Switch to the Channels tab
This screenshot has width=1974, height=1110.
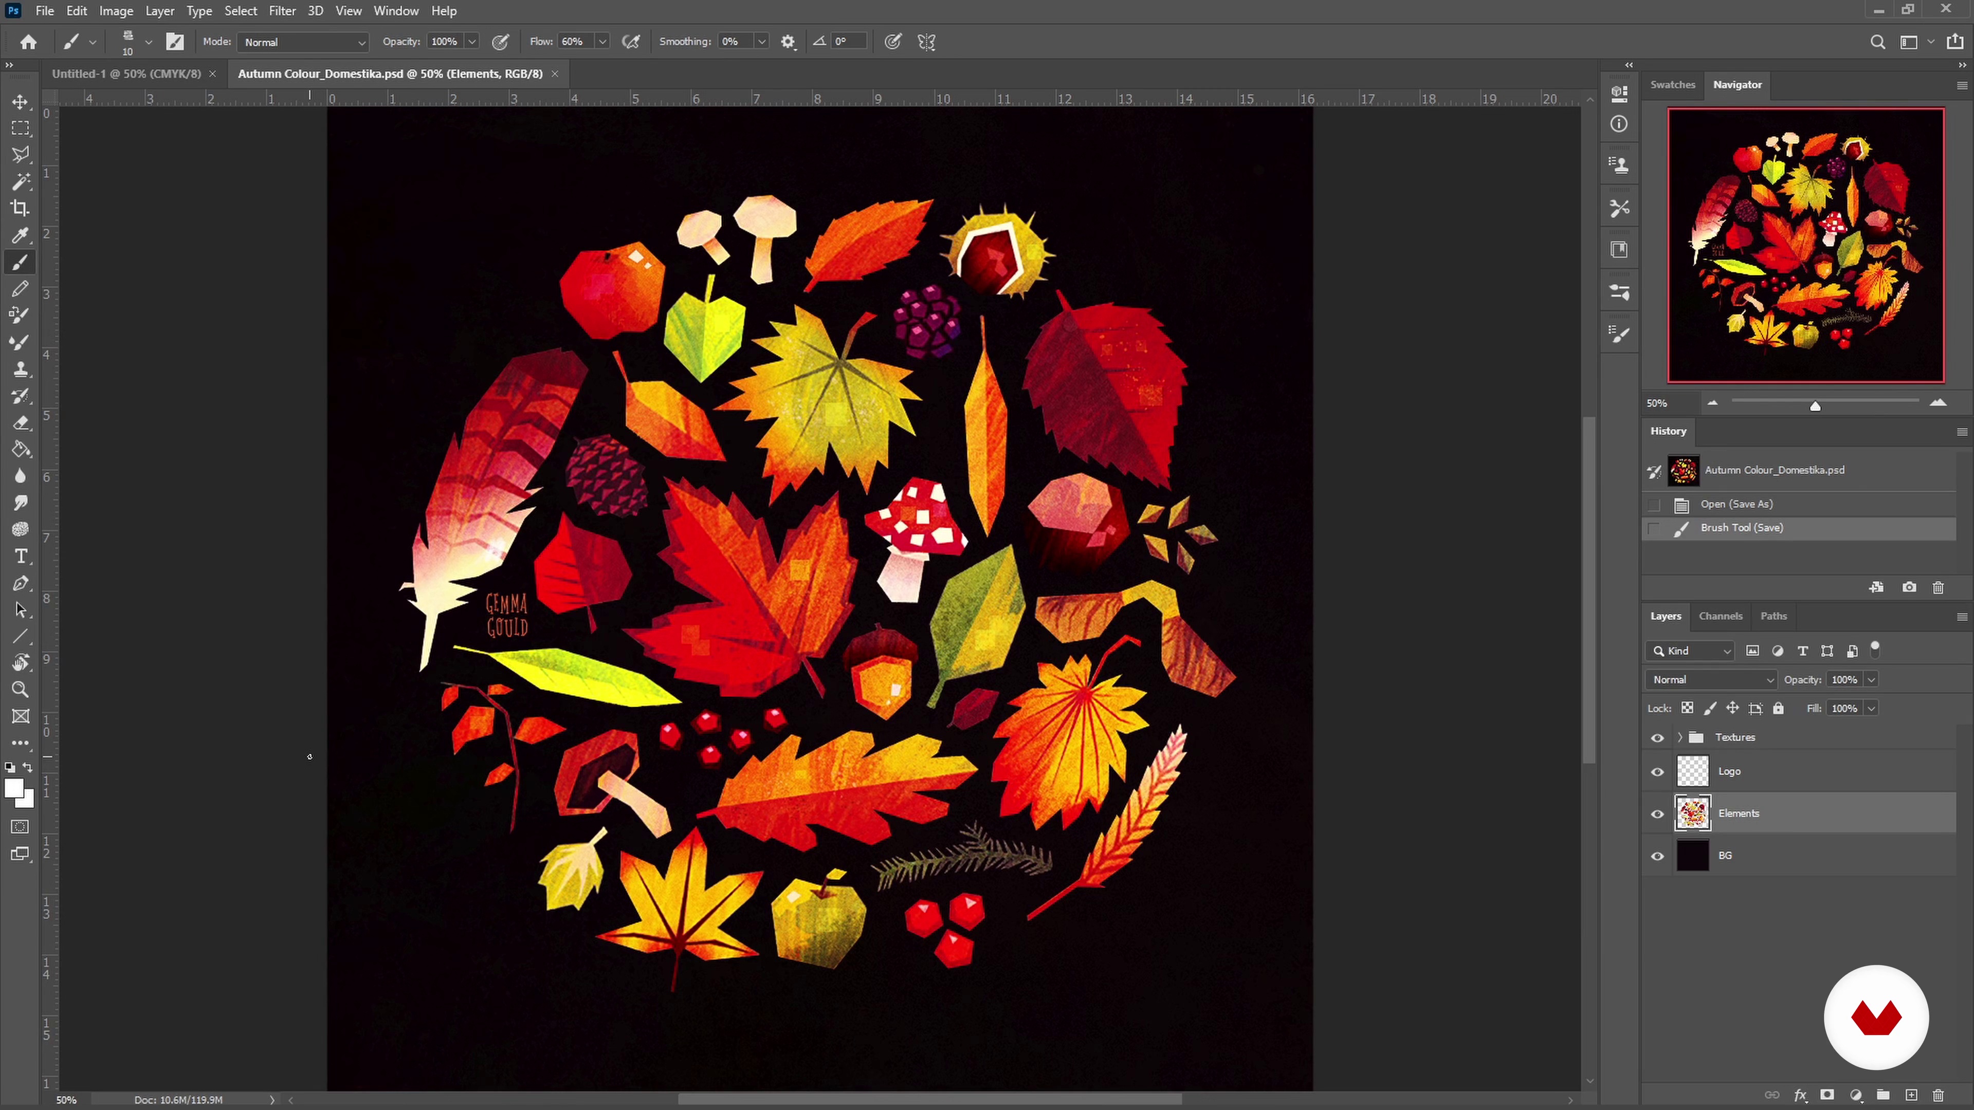1721,616
